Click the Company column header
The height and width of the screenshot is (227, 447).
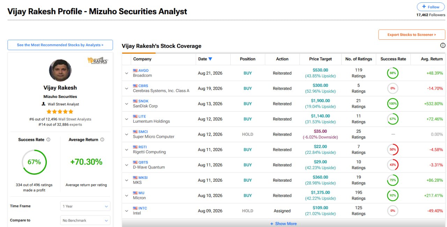142,59
